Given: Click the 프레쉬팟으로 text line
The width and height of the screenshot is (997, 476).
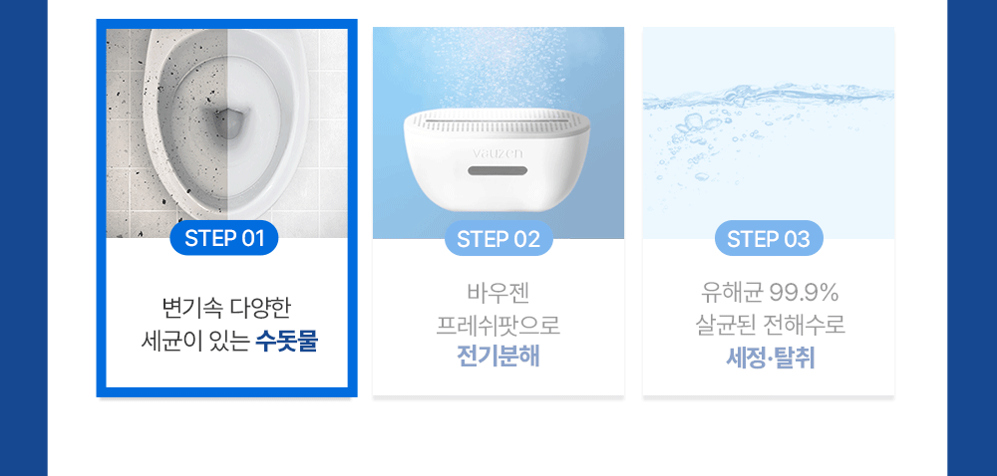Looking at the screenshot, I should point(498,325).
